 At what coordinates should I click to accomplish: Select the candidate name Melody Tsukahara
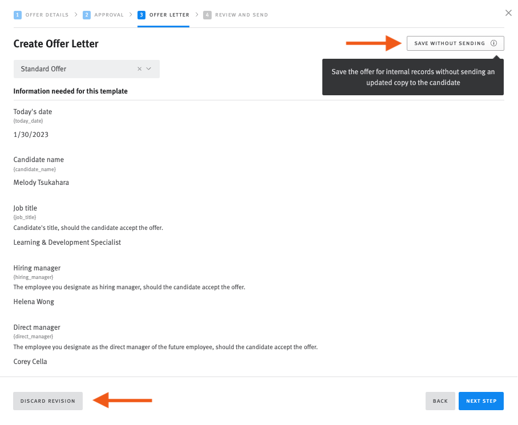coord(41,182)
